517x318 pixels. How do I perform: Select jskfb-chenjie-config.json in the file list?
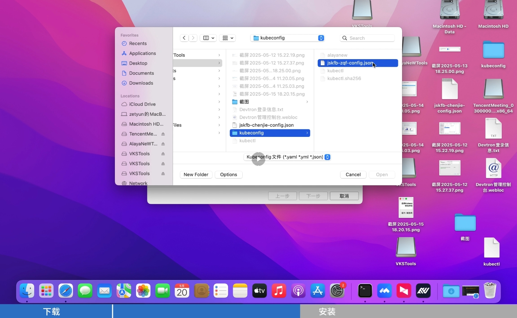click(x=266, y=125)
